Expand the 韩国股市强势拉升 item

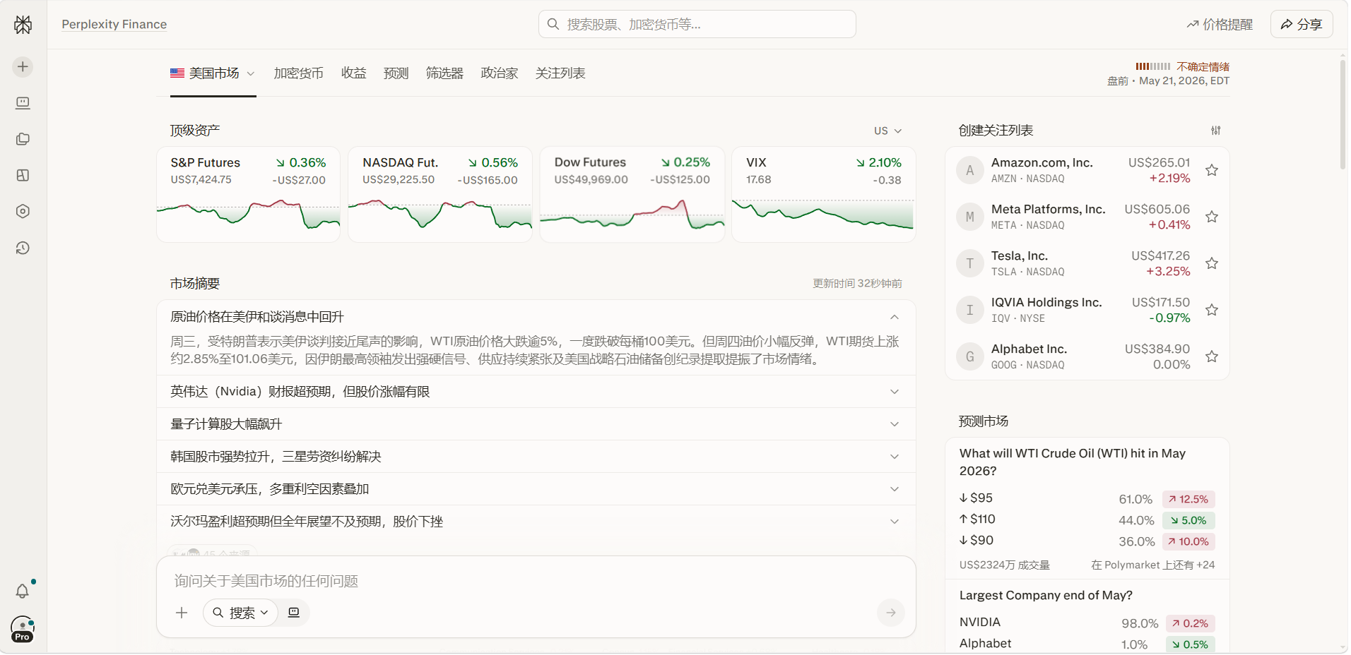click(536, 457)
